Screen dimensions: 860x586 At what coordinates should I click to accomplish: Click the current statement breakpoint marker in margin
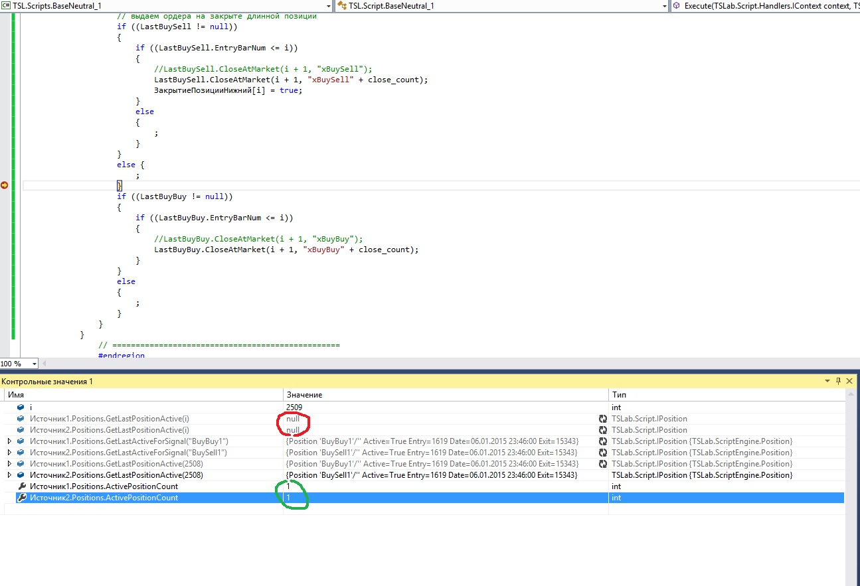(x=5, y=185)
